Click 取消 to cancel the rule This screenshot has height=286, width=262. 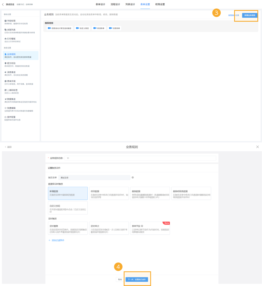pyautogui.click(x=120, y=279)
